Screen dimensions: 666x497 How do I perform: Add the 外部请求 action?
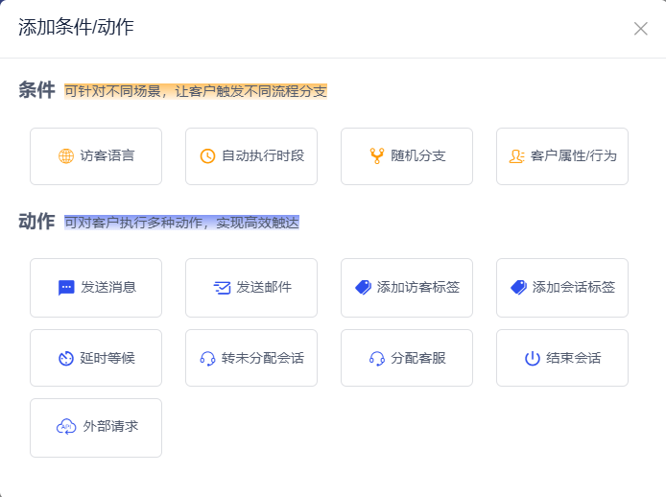[x=96, y=428]
